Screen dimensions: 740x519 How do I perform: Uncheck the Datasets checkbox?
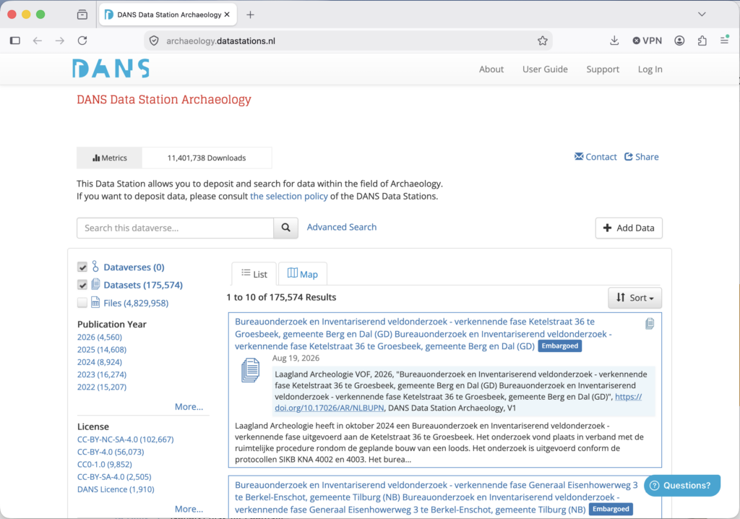(x=82, y=286)
